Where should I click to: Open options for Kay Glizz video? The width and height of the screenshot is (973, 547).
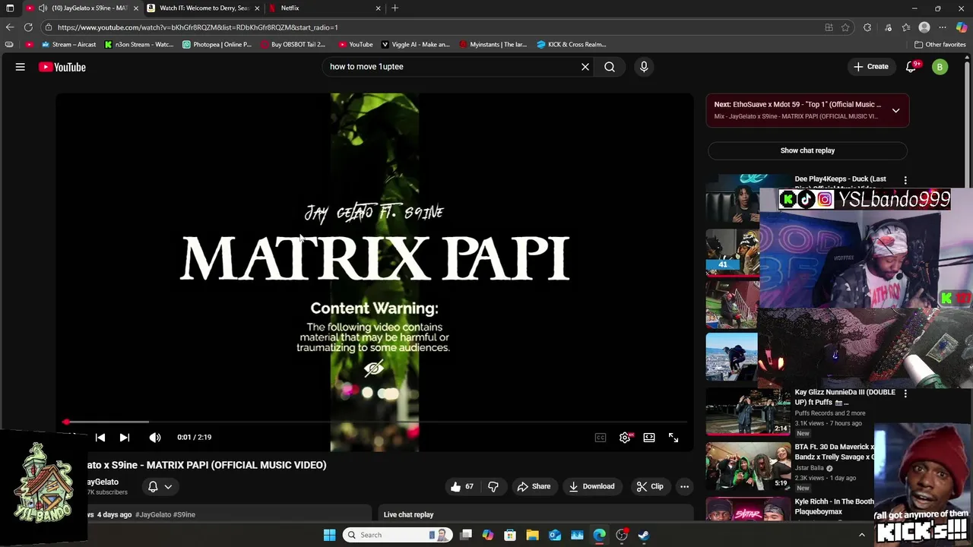click(x=905, y=394)
